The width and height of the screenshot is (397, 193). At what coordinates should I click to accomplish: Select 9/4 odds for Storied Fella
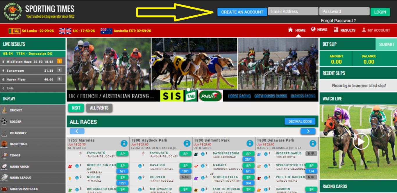coord(248,183)
